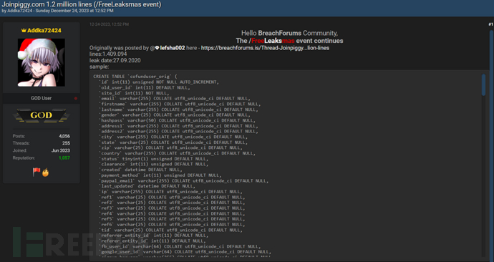Select the flame award icon
Image resolution: width=494 pixels, height=262 pixels.
click(x=45, y=173)
